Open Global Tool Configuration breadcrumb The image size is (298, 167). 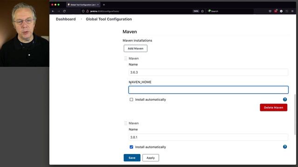click(x=108, y=19)
